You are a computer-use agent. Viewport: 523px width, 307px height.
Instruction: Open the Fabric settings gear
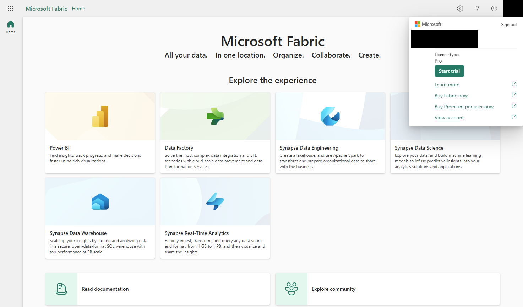(460, 9)
